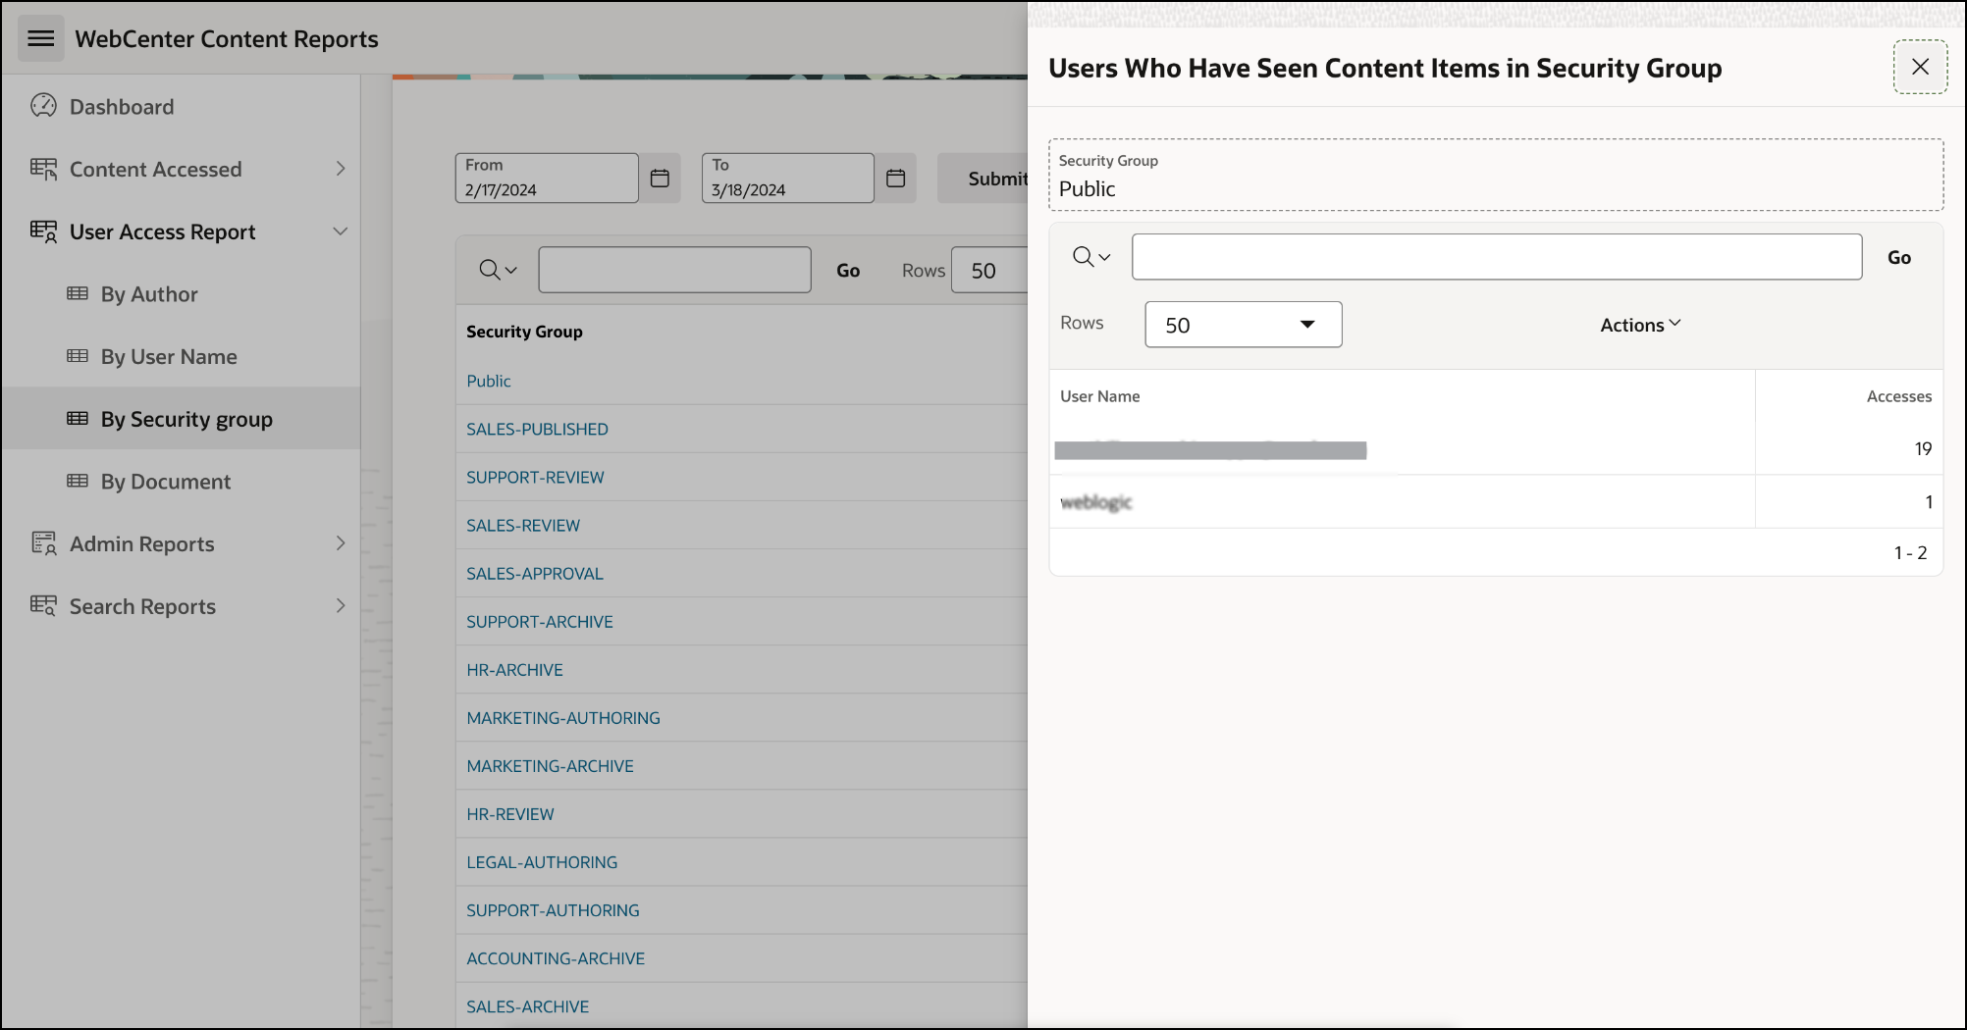Sort by Accesses column header
The width and height of the screenshot is (1967, 1030).
[x=1898, y=396]
